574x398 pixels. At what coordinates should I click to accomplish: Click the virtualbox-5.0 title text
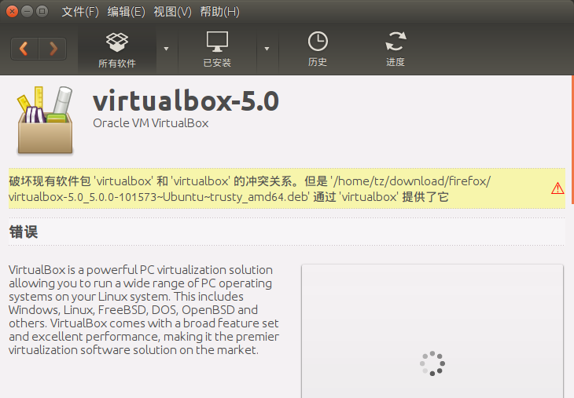coord(186,100)
